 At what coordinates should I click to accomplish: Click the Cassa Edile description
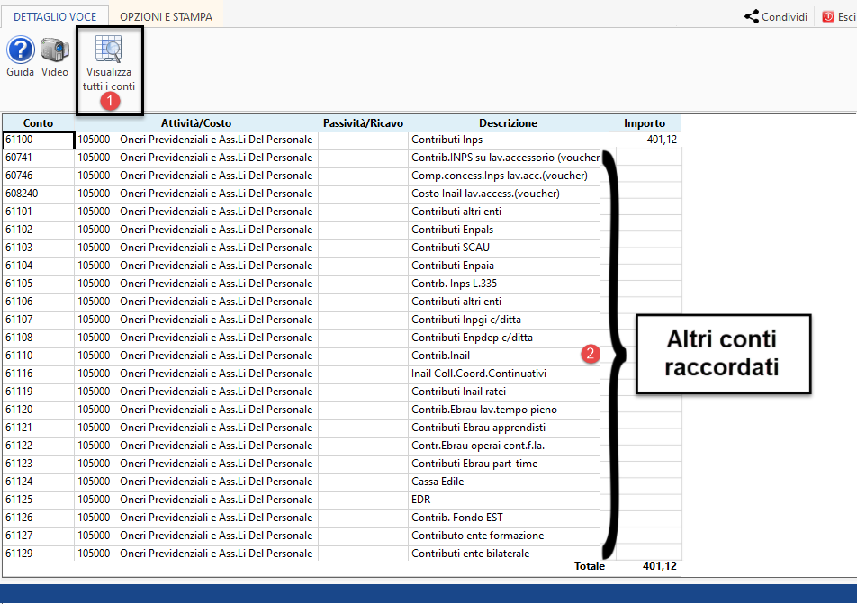[504, 482]
